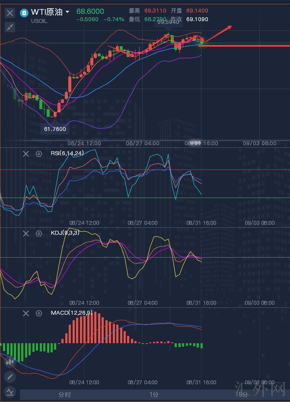Activate the pencil drawing tool
This screenshot has height=402, width=290.
pyautogui.click(x=10, y=377)
